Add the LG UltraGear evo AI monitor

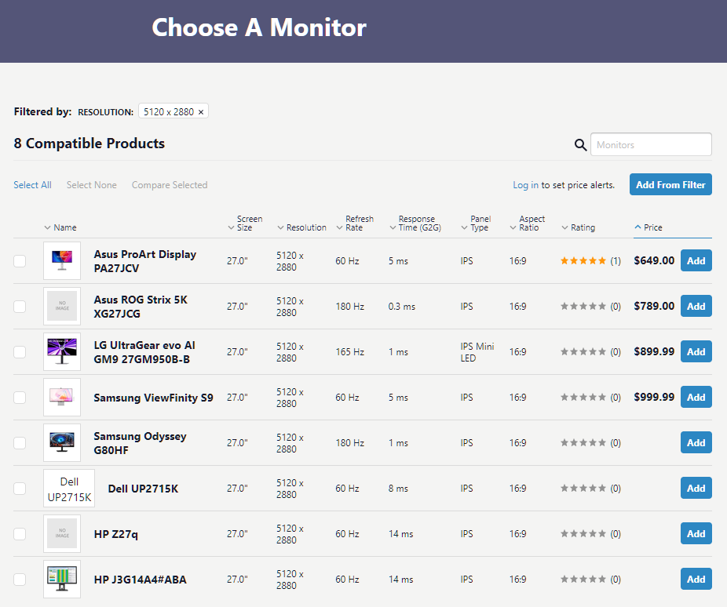pos(696,352)
